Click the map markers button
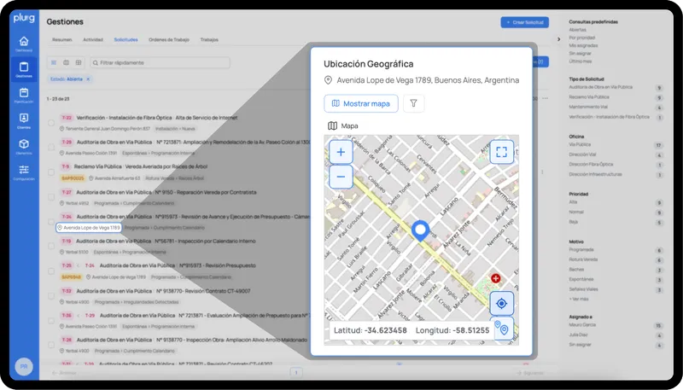The height and width of the screenshot is (390, 683). [x=504, y=329]
